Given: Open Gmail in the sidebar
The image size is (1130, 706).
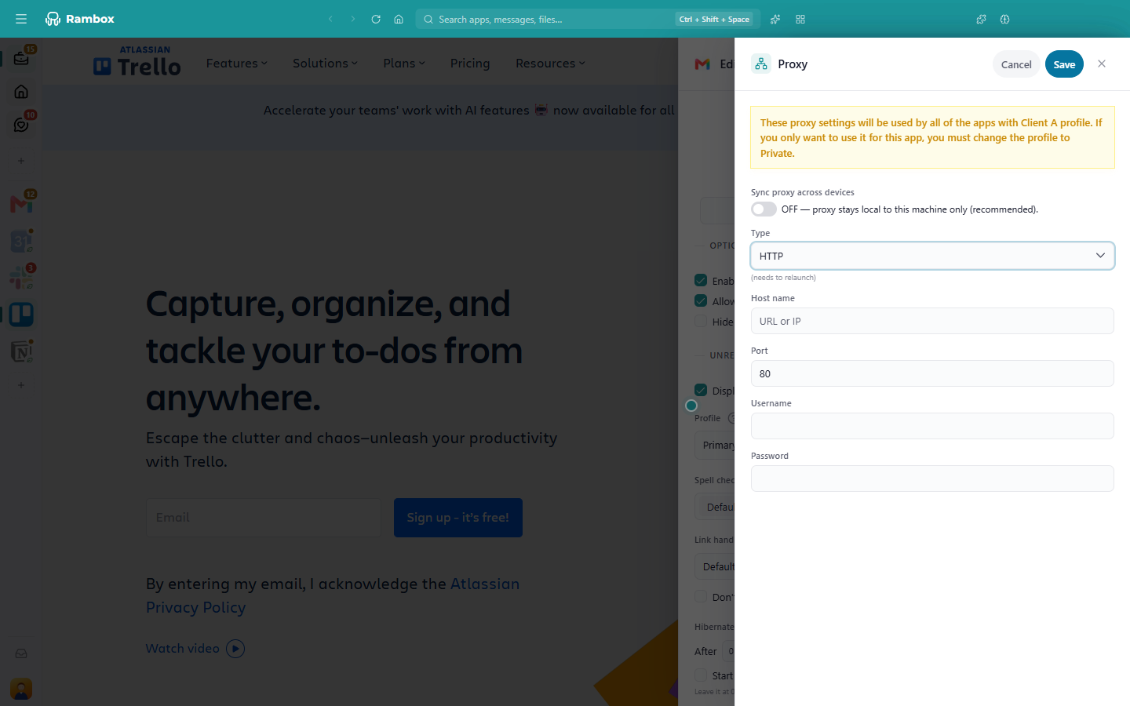Looking at the screenshot, I should coord(21,203).
